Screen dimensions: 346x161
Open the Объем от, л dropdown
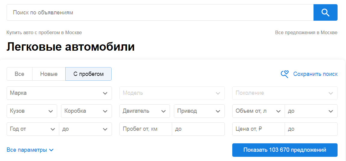click(258, 111)
